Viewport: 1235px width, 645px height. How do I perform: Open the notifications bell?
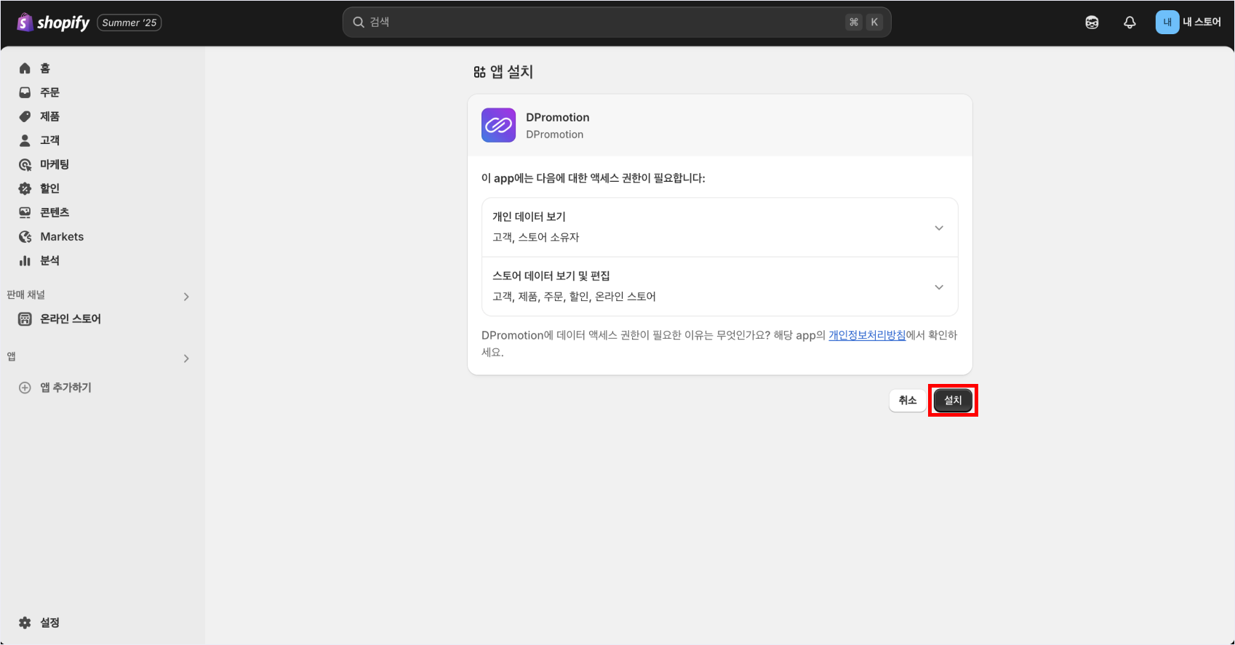[x=1130, y=23]
